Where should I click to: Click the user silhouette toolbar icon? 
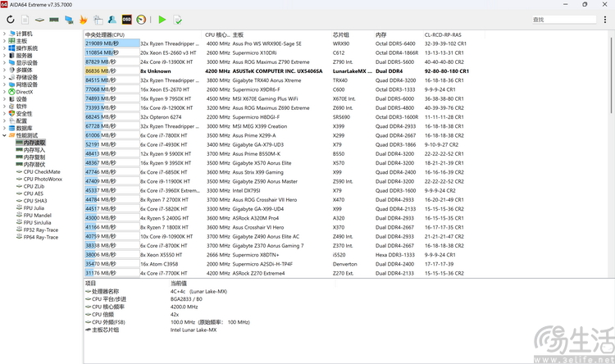point(112,20)
